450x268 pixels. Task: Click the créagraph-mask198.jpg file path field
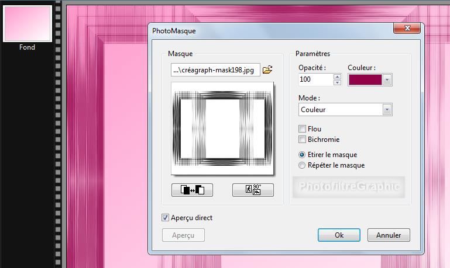pyautogui.click(x=215, y=70)
